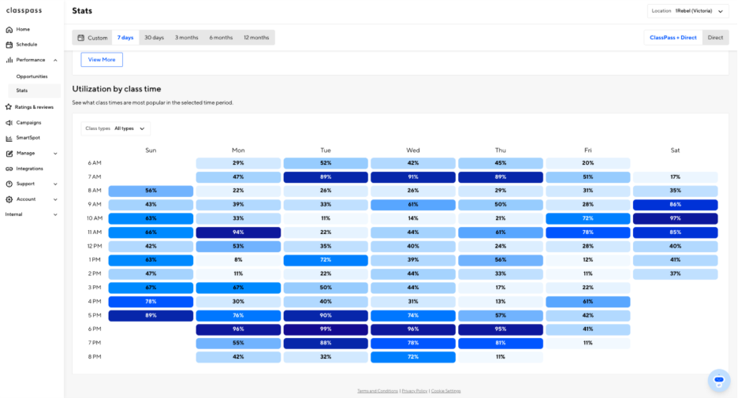Click the Sunday 8 AM 56% cell
The height and width of the screenshot is (398, 738).
tap(151, 191)
